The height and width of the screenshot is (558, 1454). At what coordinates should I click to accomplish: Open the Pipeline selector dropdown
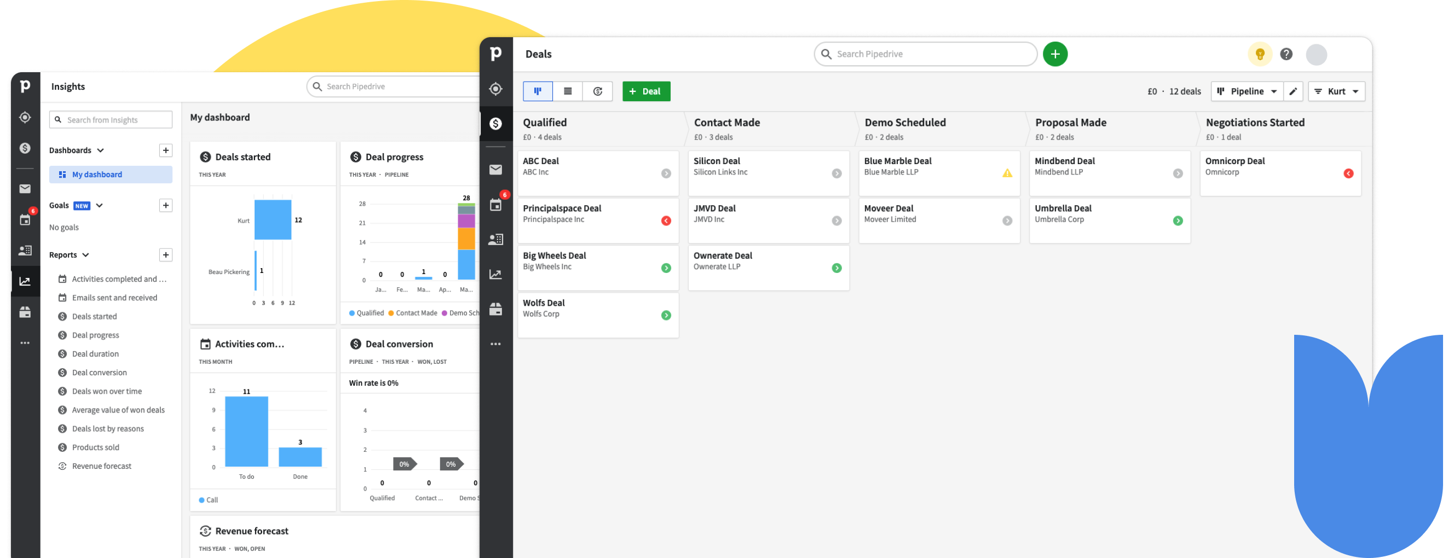tap(1248, 91)
